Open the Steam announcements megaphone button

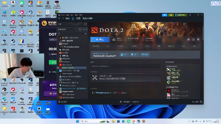point(164,15)
